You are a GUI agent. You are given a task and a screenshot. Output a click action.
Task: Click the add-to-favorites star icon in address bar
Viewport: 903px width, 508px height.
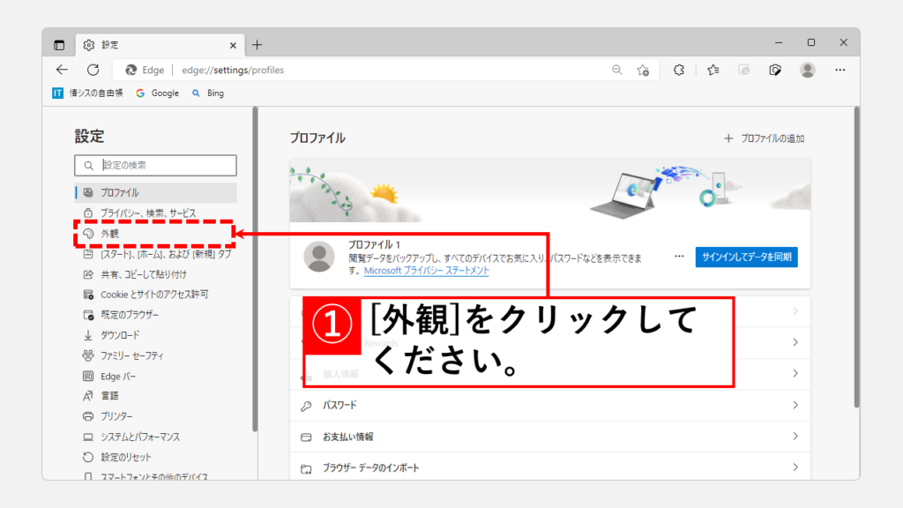point(643,70)
